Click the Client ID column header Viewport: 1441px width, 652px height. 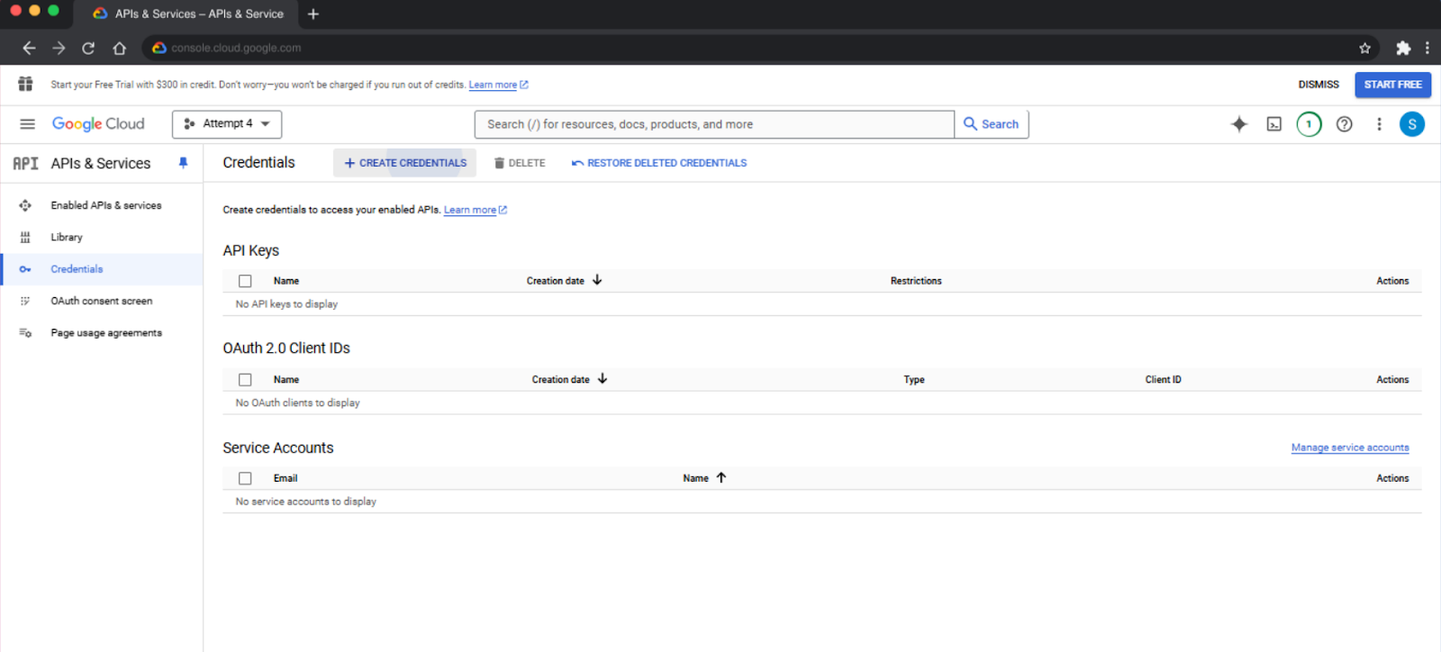pyautogui.click(x=1163, y=380)
